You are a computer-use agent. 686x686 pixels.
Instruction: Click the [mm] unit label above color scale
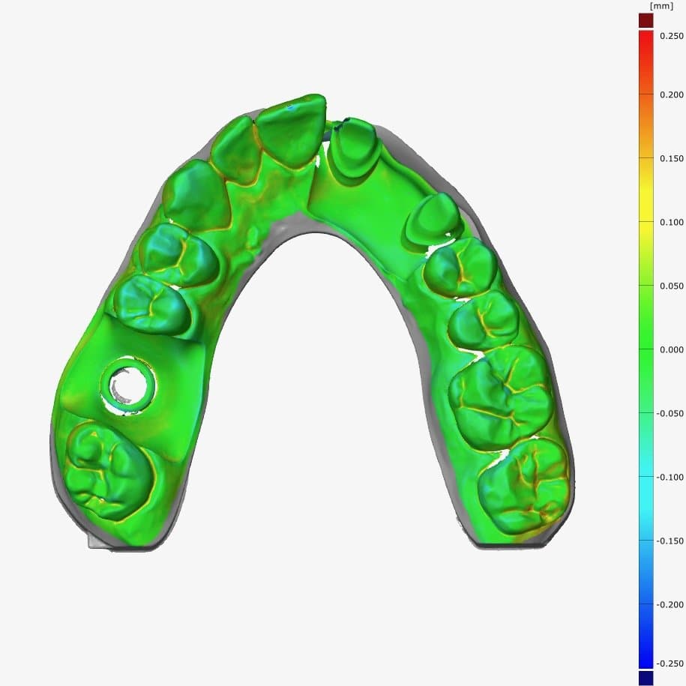pos(663,6)
